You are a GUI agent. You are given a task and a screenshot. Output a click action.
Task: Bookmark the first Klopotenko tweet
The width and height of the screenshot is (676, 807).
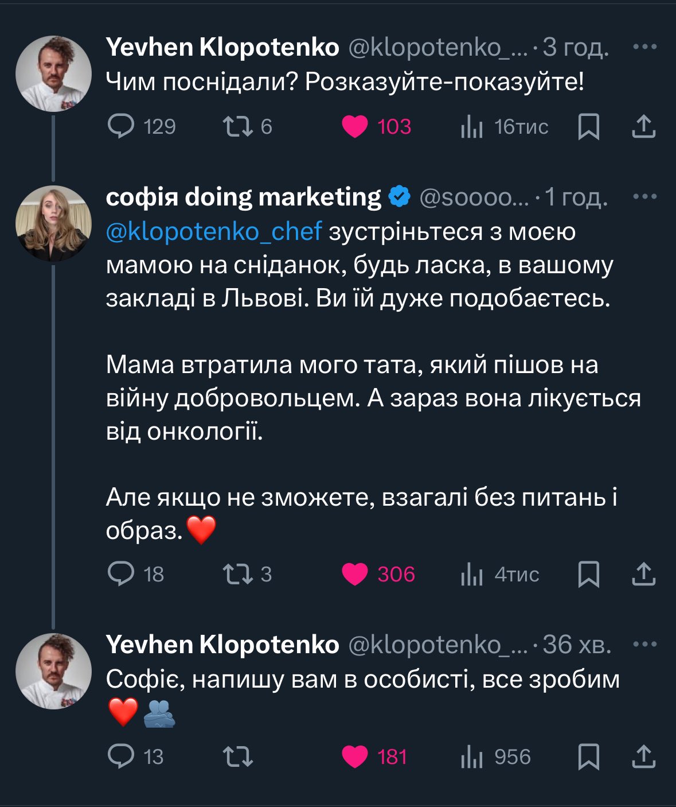pyautogui.click(x=588, y=126)
